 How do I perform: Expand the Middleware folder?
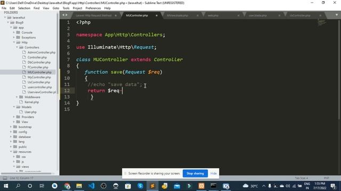coord(17,97)
